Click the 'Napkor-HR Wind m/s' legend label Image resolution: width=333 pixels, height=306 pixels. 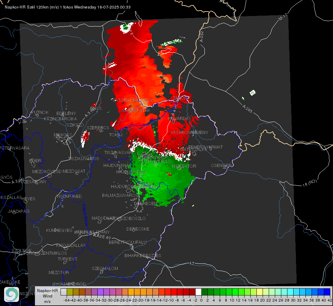click(x=47, y=296)
